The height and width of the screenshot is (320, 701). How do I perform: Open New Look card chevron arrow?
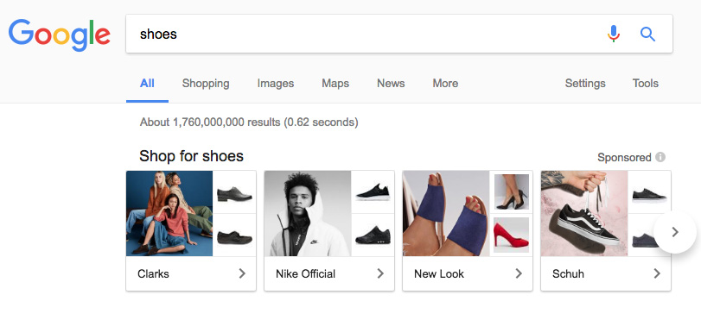(x=519, y=273)
